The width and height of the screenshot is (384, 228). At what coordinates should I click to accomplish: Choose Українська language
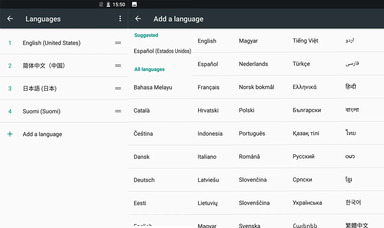click(308, 203)
